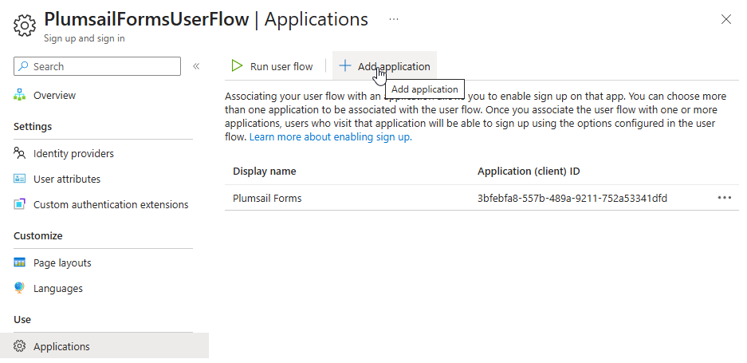Image resolution: width=747 pixels, height=363 pixels.
Task: Follow Learn more about enabling sign up link
Action: 331,137
